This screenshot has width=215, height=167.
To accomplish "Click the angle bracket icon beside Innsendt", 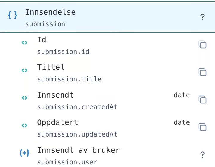I will pos(24,98).
